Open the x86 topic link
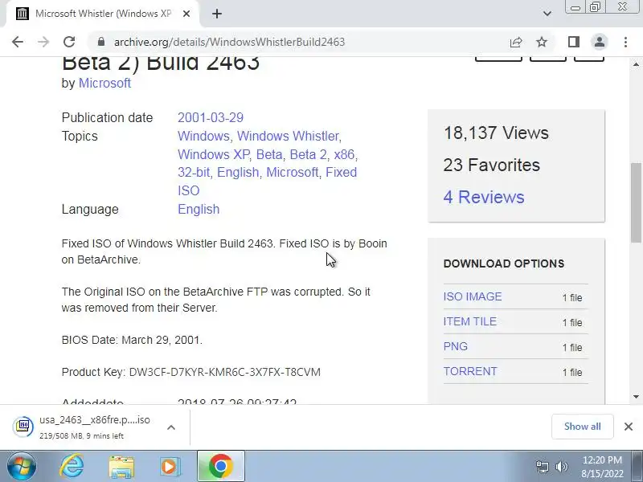The image size is (643, 482). coord(344,154)
